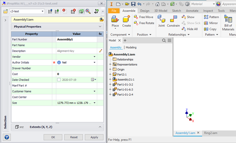Click the Apply button
The height and width of the screenshot is (143, 236).
(x=94, y=137)
